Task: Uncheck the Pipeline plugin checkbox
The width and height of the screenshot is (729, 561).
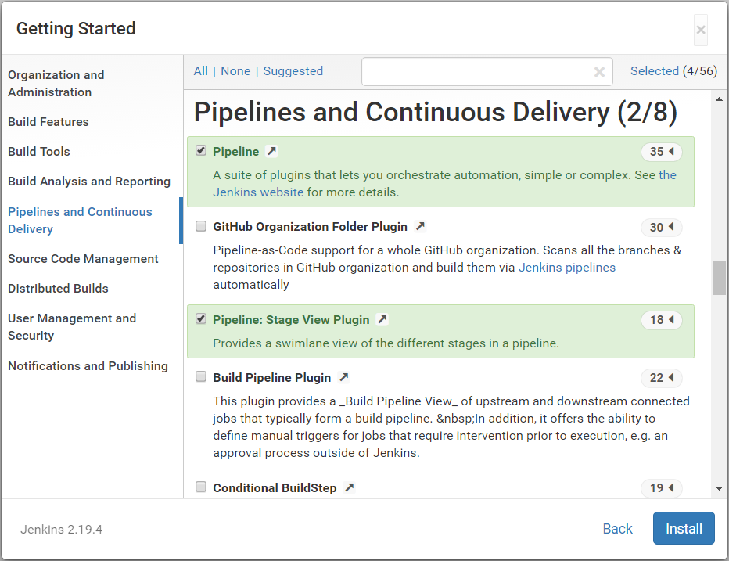Action: 201,151
